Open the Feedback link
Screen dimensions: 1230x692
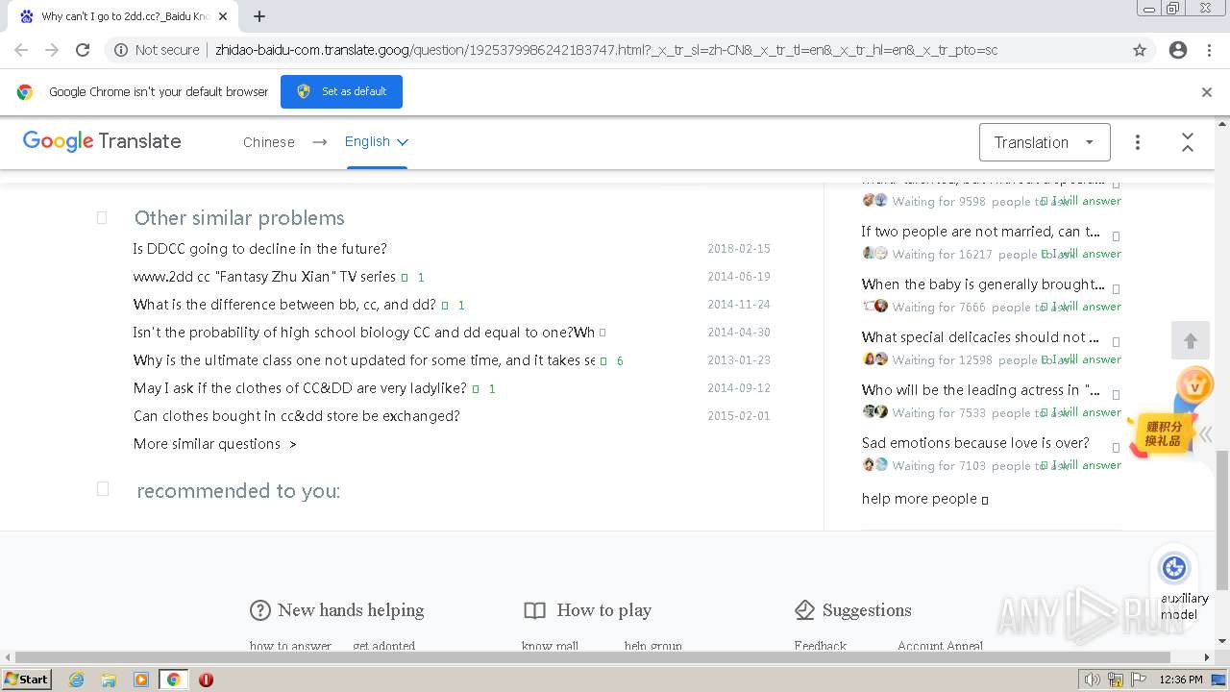point(820,646)
